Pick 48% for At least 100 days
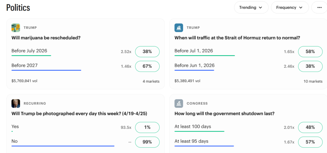 tap(310, 127)
